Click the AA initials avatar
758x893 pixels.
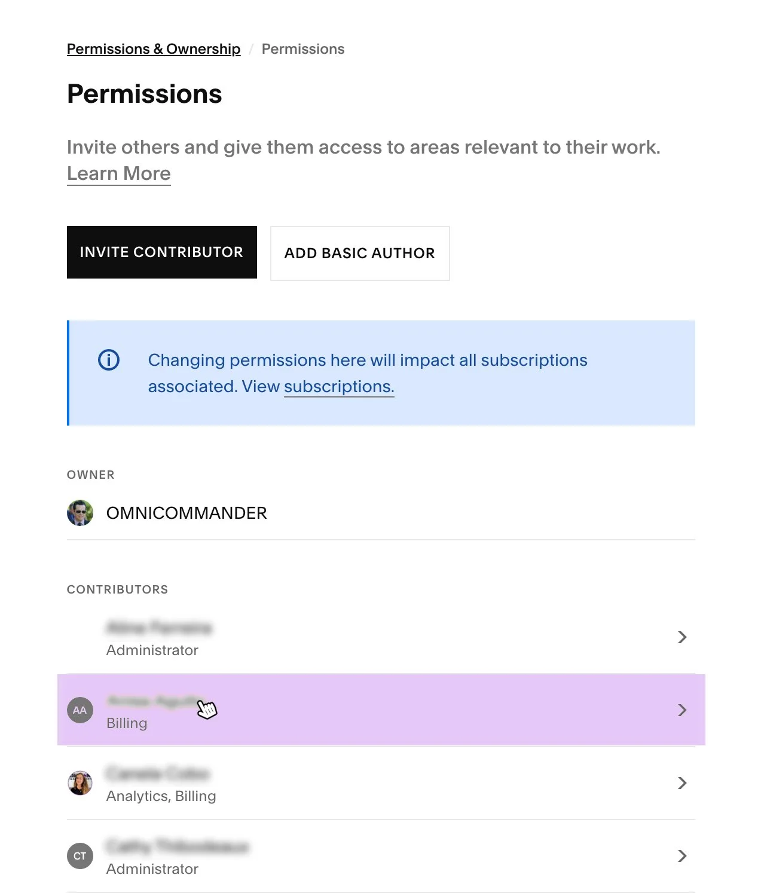pyautogui.click(x=80, y=710)
